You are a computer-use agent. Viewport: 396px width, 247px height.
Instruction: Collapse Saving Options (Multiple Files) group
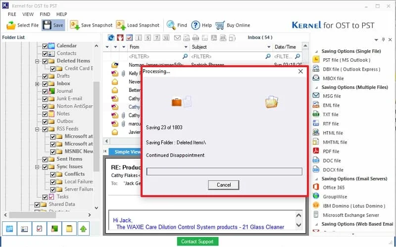coord(316,87)
